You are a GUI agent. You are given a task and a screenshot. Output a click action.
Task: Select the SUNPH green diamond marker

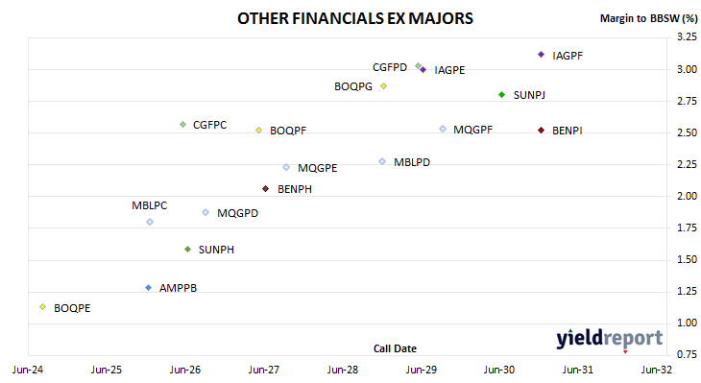tap(188, 249)
